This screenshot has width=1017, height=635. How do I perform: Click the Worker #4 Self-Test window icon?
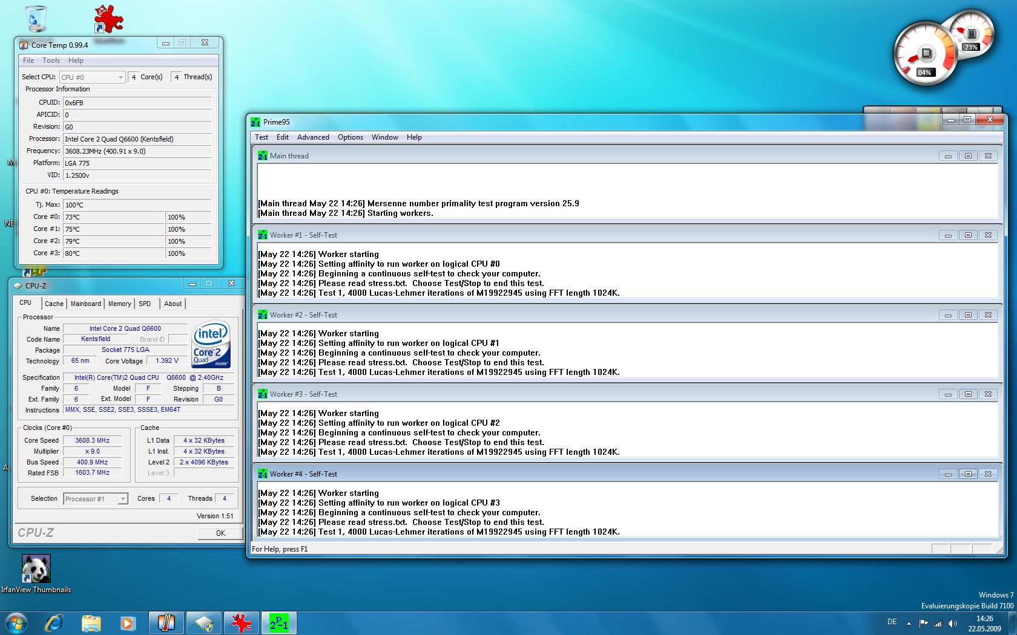262,474
